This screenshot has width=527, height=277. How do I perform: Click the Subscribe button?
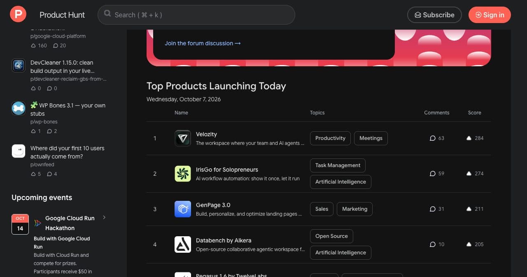434,15
